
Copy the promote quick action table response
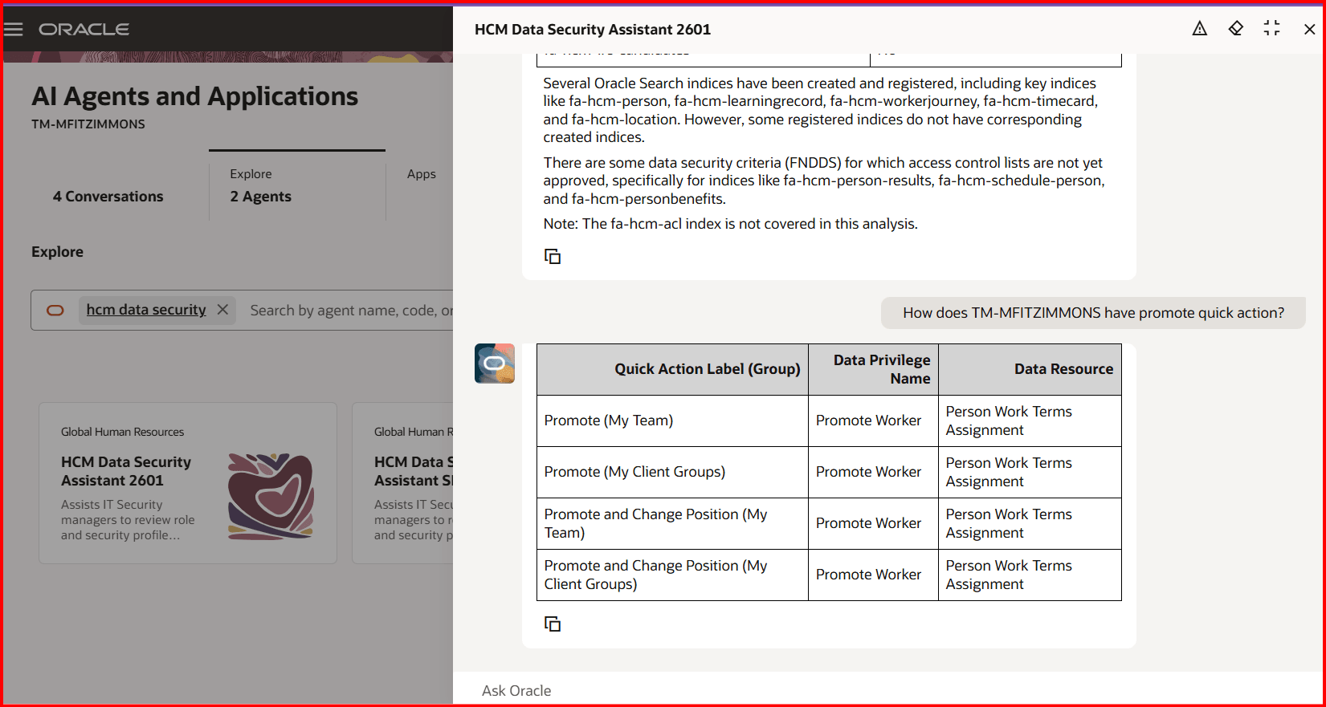coord(553,624)
